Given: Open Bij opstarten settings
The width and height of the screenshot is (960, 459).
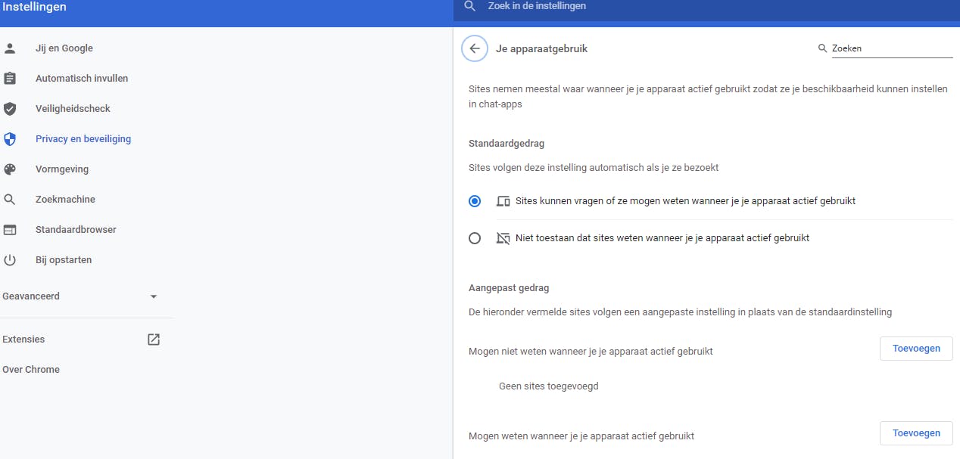Looking at the screenshot, I should click(64, 260).
